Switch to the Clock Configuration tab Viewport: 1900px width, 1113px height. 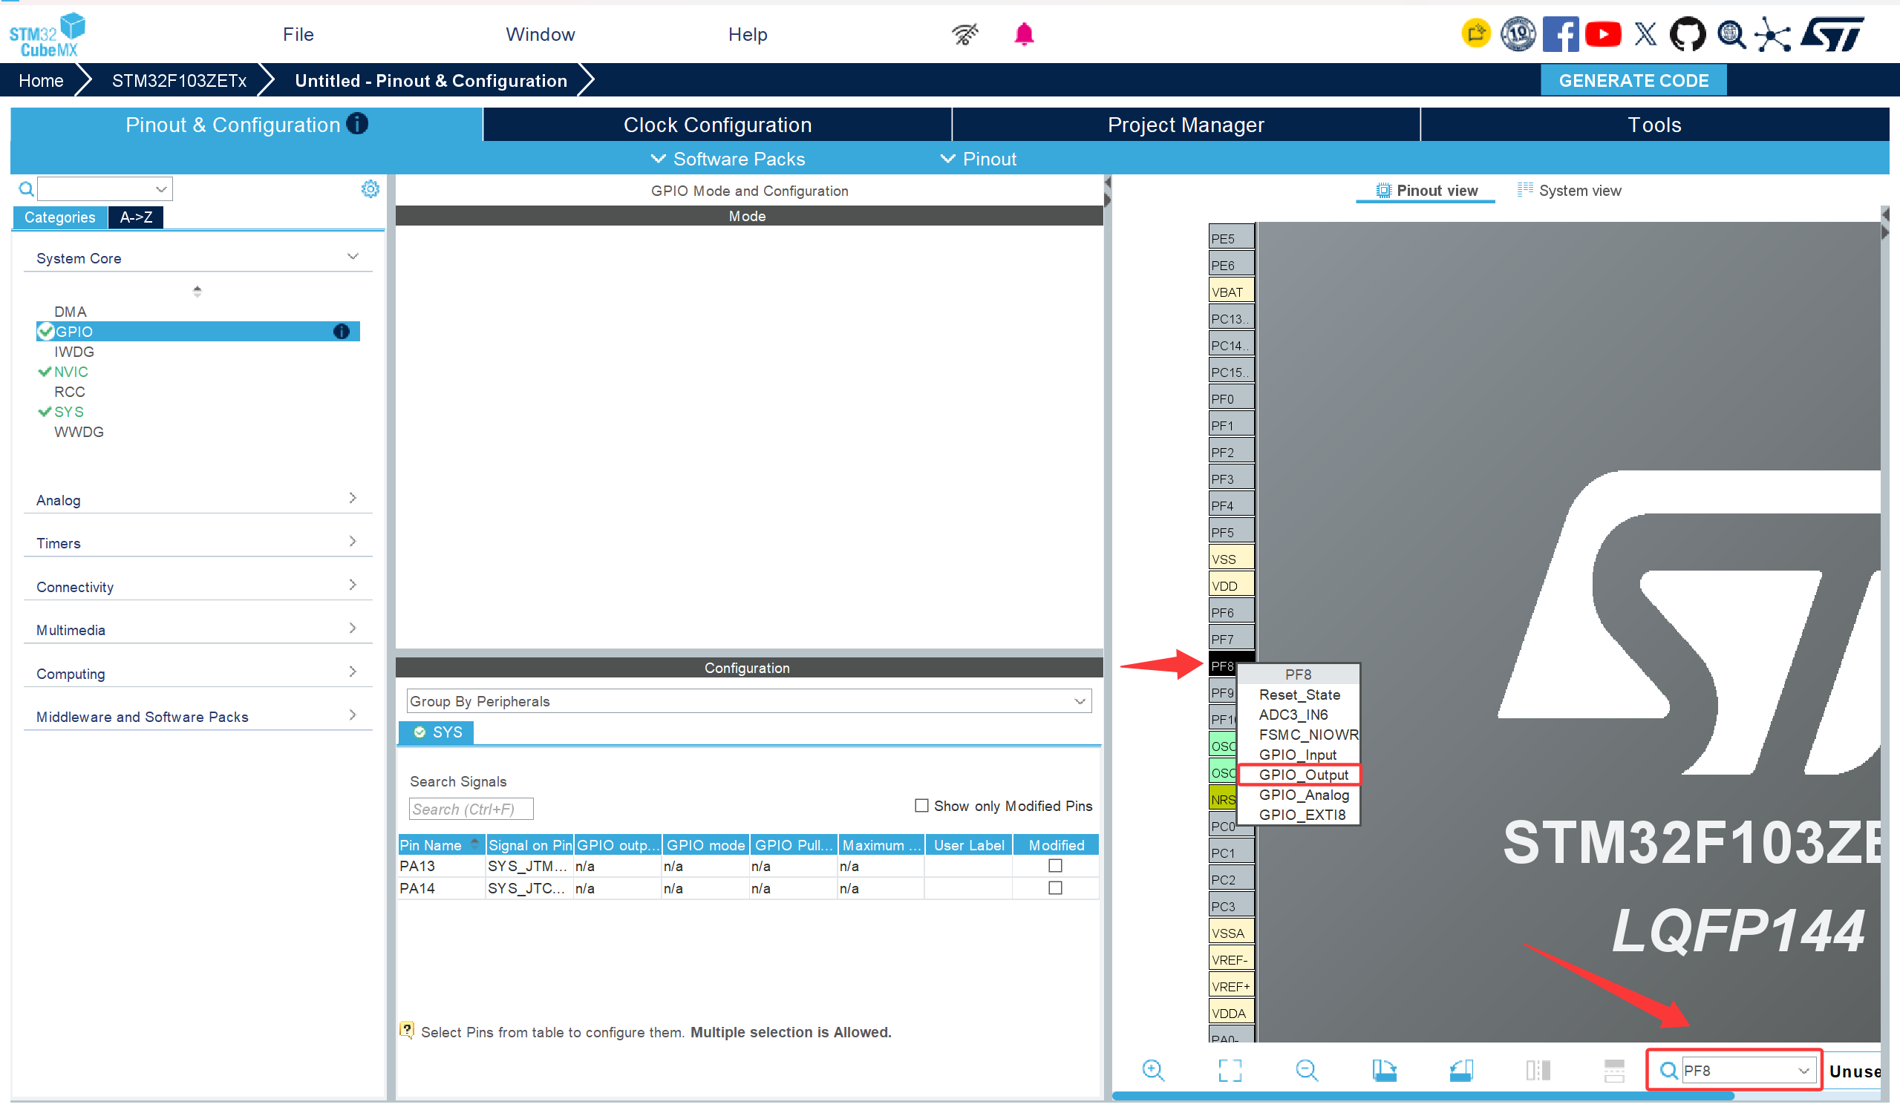[718, 125]
